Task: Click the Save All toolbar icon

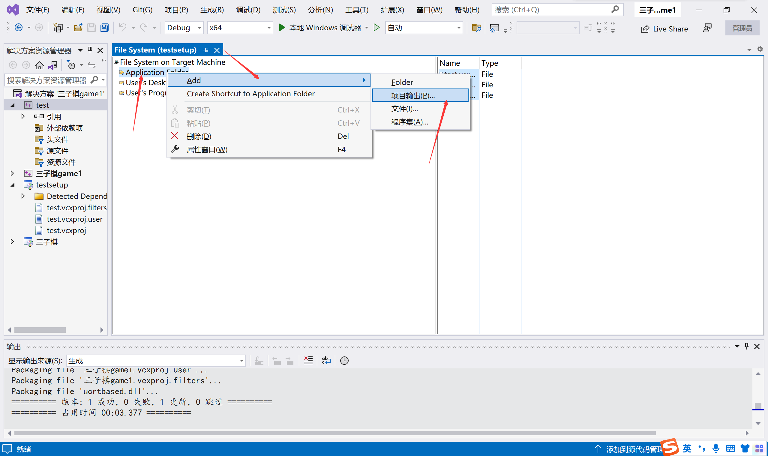Action: (105, 28)
